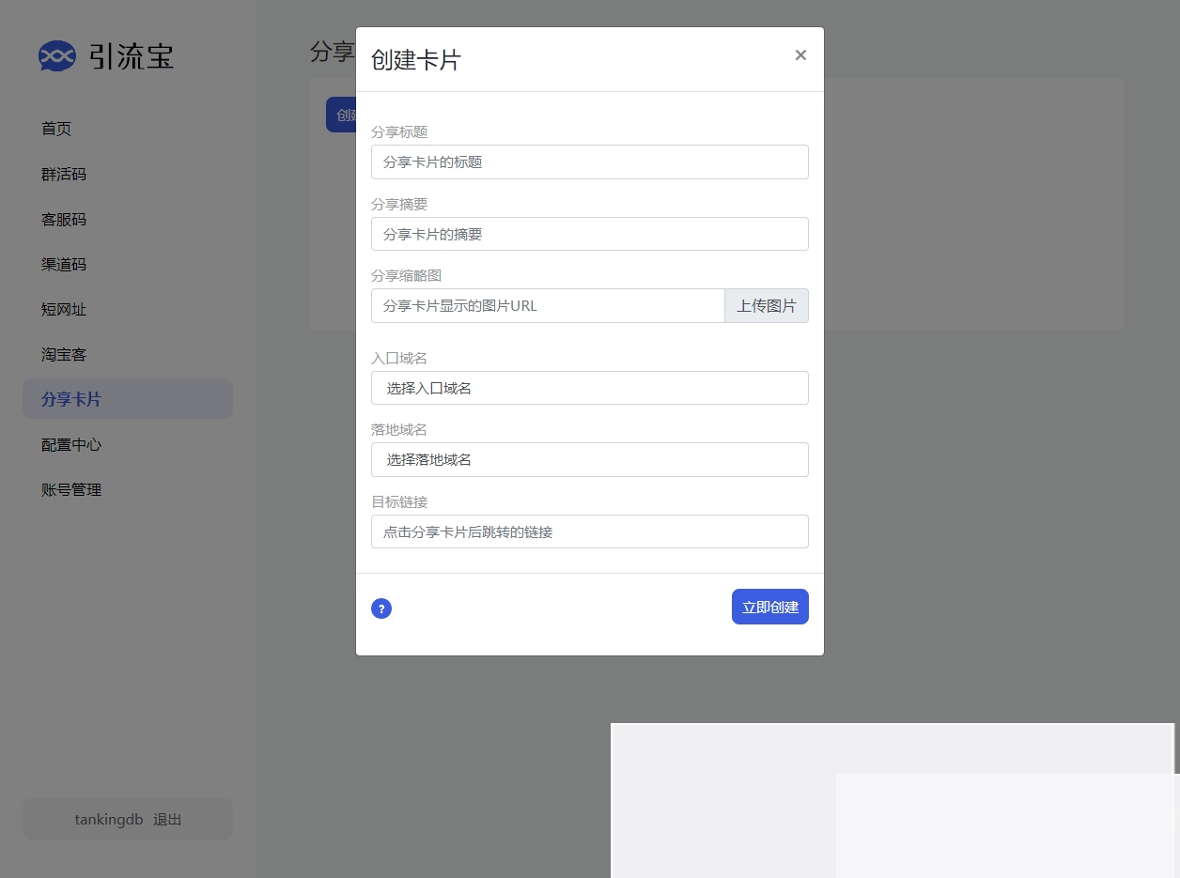Image resolution: width=1180 pixels, height=878 pixels.
Task: Go to 首页 in the sidebar
Action: click(56, 129)
